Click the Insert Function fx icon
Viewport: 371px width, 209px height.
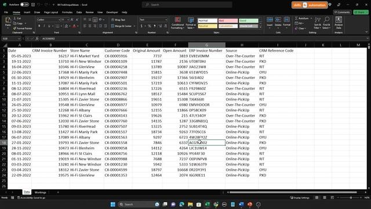pos(37,39)
